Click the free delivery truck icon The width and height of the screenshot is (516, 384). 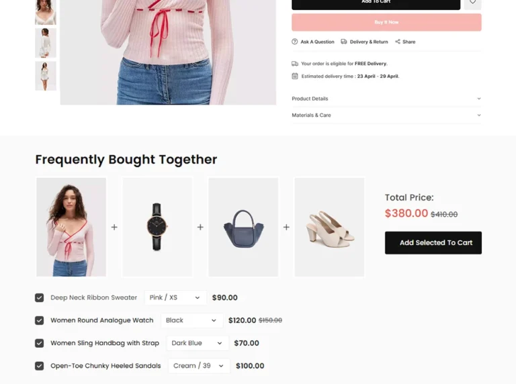(295, 64)
